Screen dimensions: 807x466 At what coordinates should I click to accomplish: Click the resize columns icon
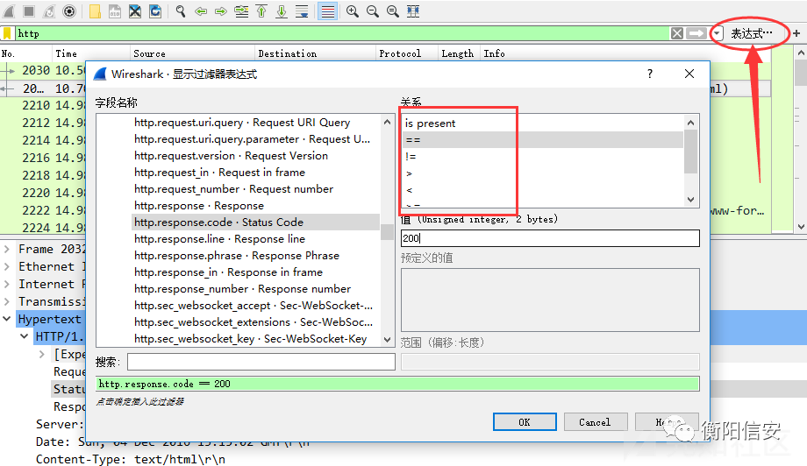(413, 11)
